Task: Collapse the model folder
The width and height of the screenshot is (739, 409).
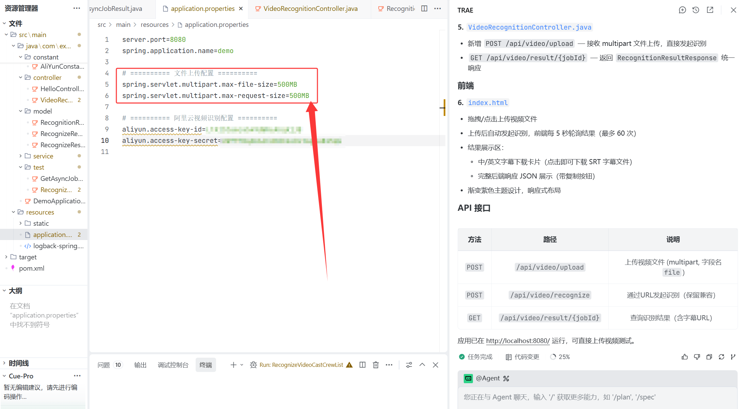Action: pyautogui.click(x=20, y=111)
